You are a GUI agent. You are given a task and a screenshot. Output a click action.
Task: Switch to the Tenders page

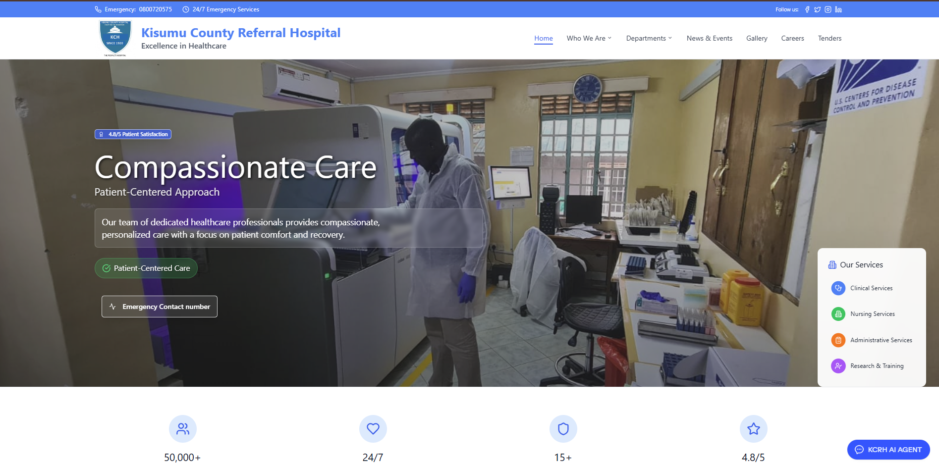(x=829, y=38)
